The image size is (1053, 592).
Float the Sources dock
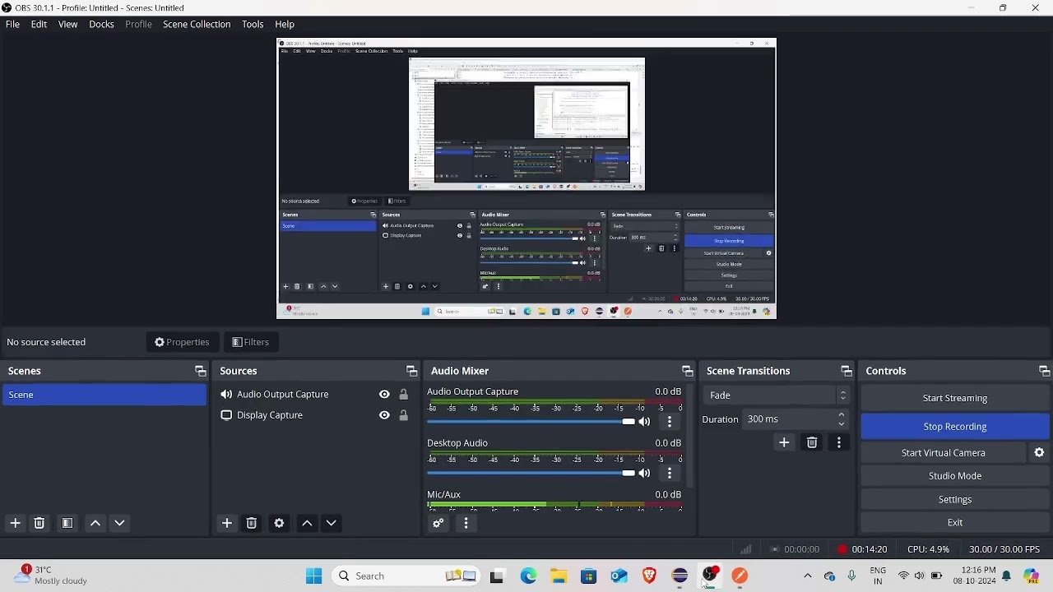(x=411, y=371)
